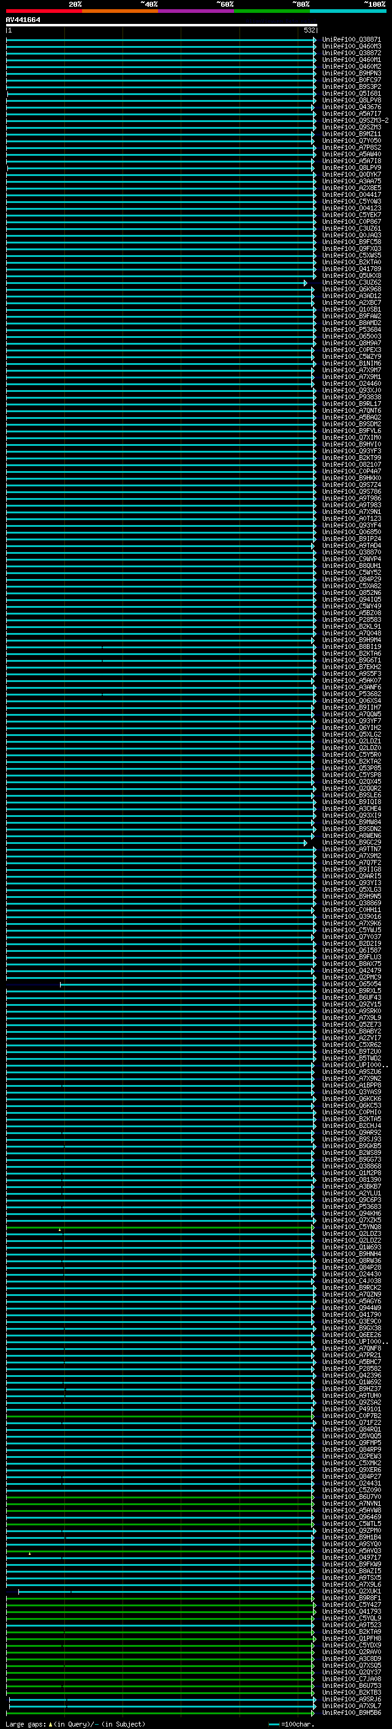
Task: Open hit UniRef100_B2D2I9
Action: (x=351, y=944)
